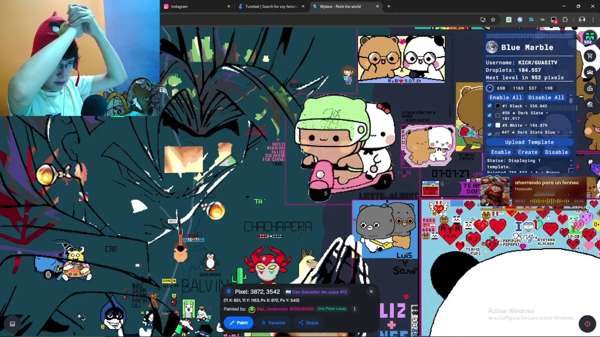Click the 'Droplets: 184.557' text
Viewport: 600px width, 337px height.
[x=513, y=70]
